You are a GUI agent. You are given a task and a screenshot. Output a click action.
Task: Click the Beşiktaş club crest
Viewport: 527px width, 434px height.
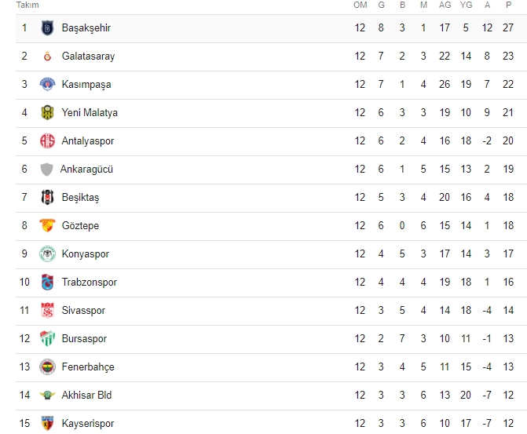tap(47, 198)
